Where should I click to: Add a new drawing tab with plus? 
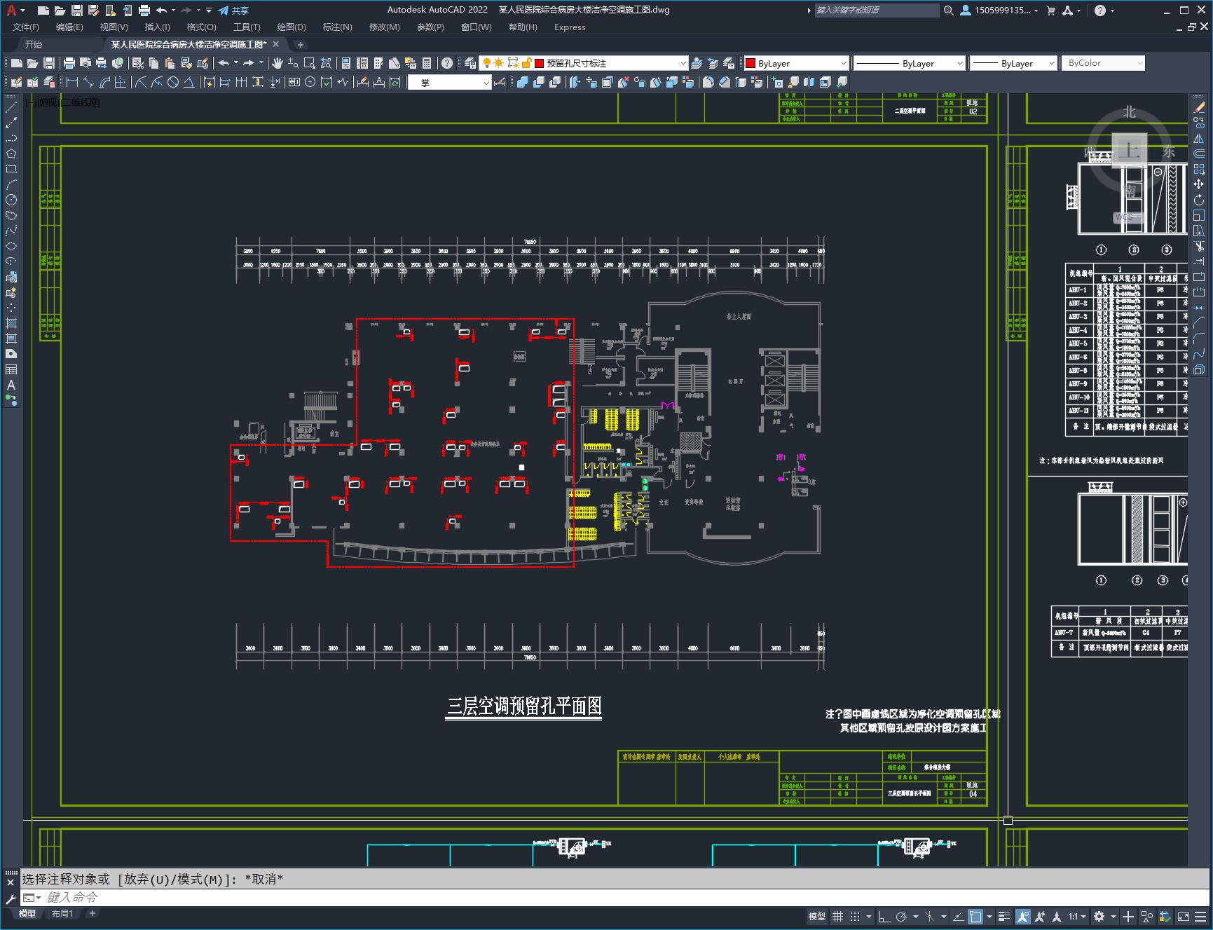[x=301, y=44]
